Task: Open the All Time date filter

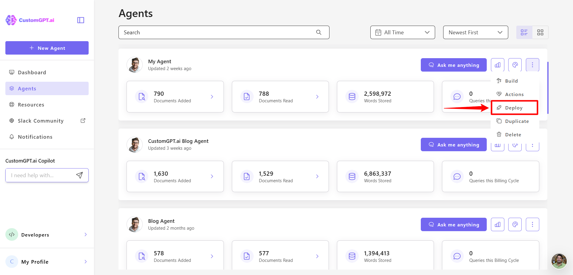Action: coord(402,32)
